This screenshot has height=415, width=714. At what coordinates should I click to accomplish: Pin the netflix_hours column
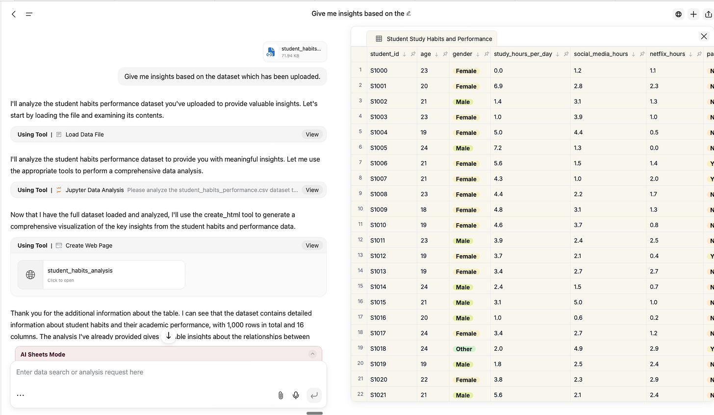[x=699, y=54]
